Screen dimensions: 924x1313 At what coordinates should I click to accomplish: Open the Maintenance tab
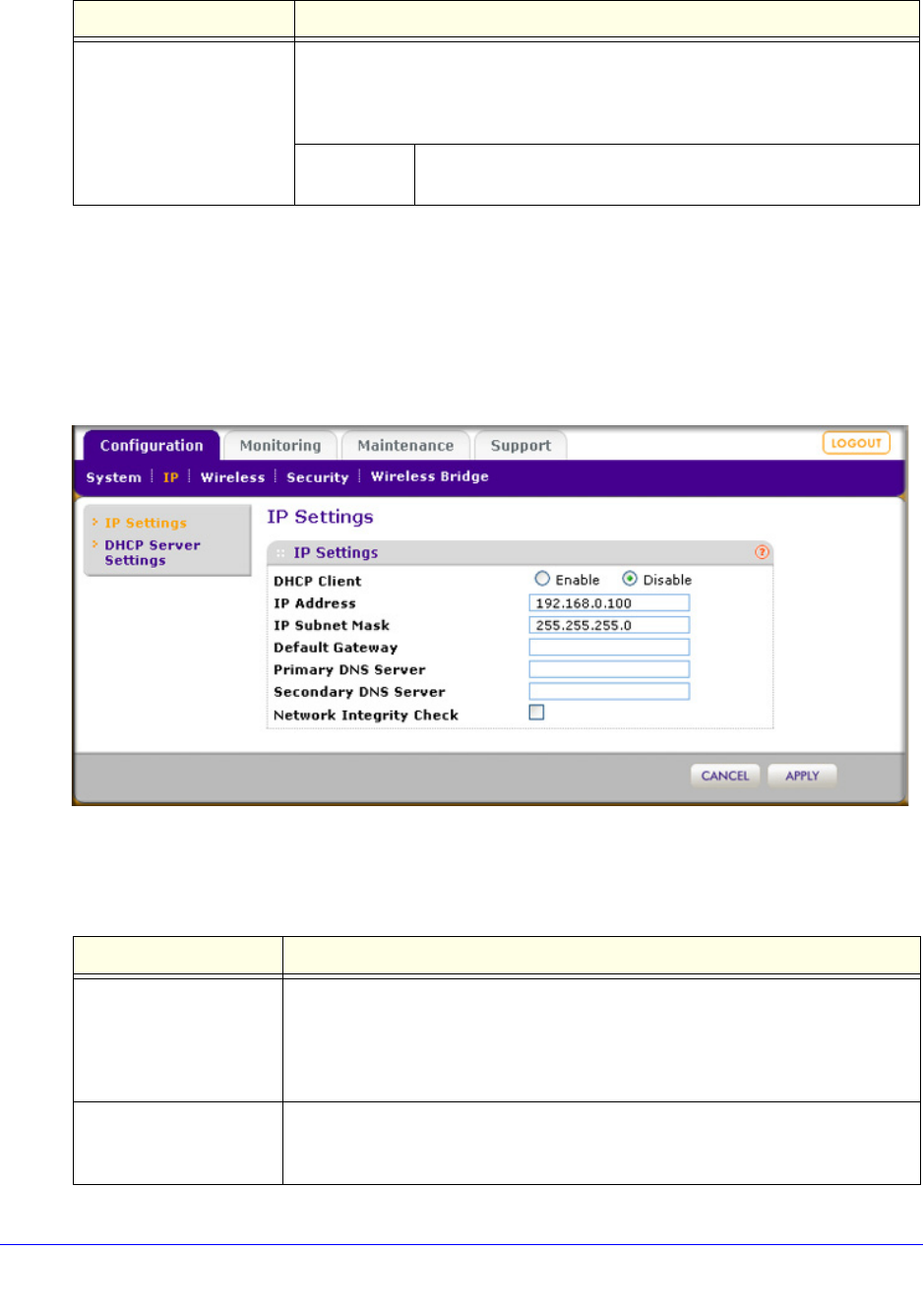tap(405, 445)
